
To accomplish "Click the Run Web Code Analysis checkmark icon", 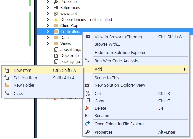I will click(x=88, y=61).
